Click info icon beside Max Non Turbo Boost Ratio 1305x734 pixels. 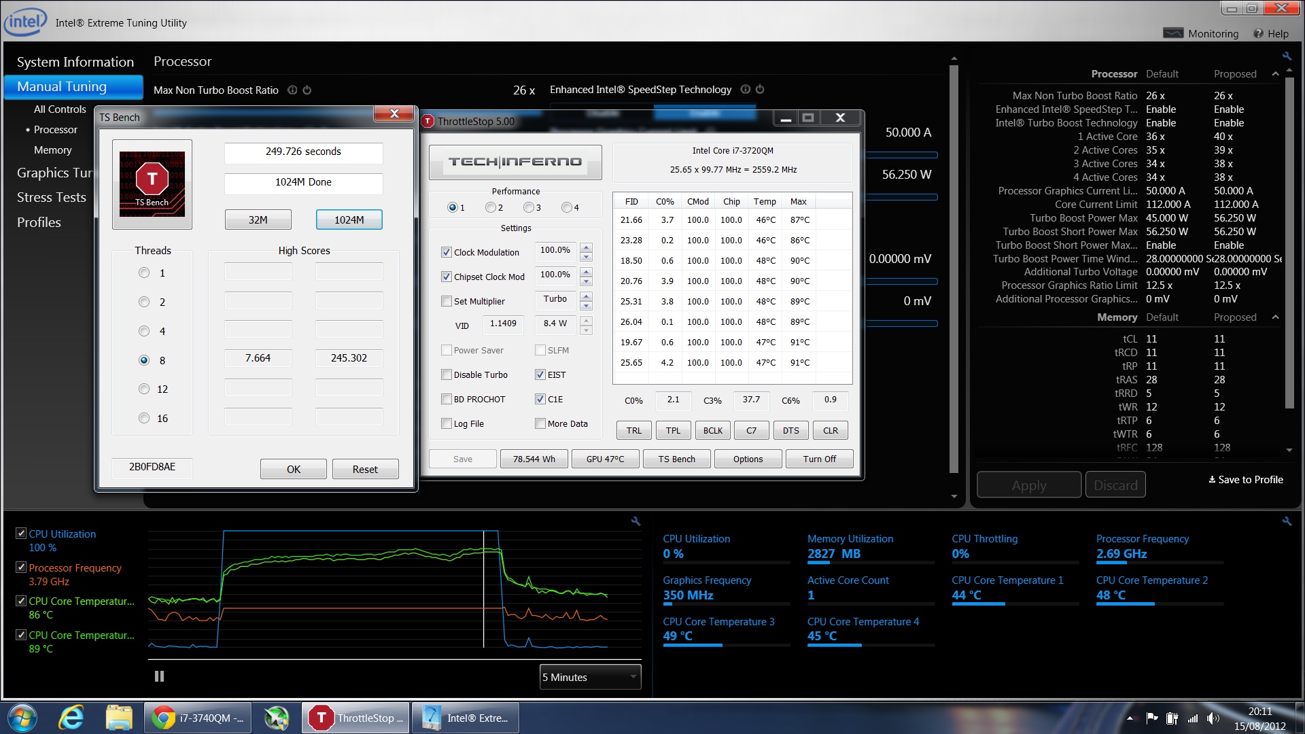click(292, 90)
